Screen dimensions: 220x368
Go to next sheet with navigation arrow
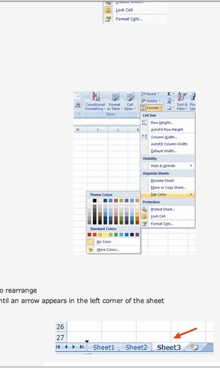[74, 347]
